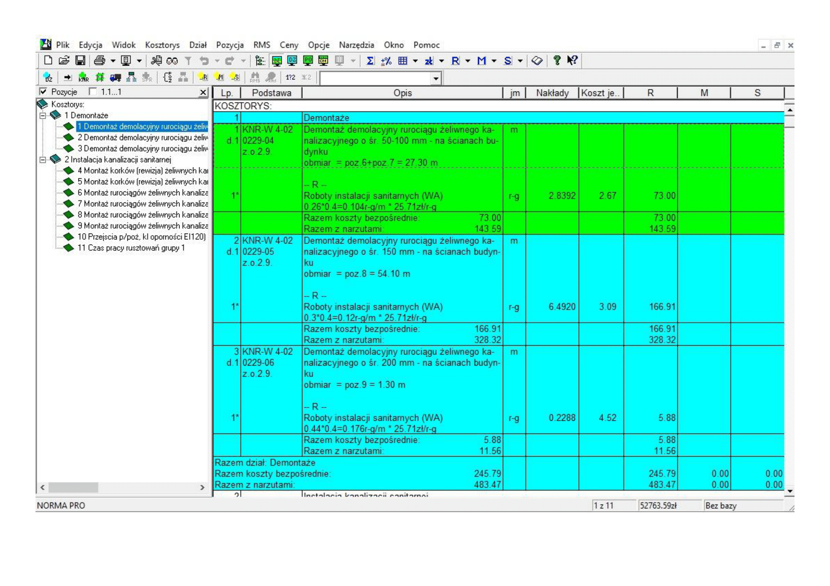Viewport: 830px width, 586px height.
Task: Click the blue M materials icon
Action: (481, 61)
